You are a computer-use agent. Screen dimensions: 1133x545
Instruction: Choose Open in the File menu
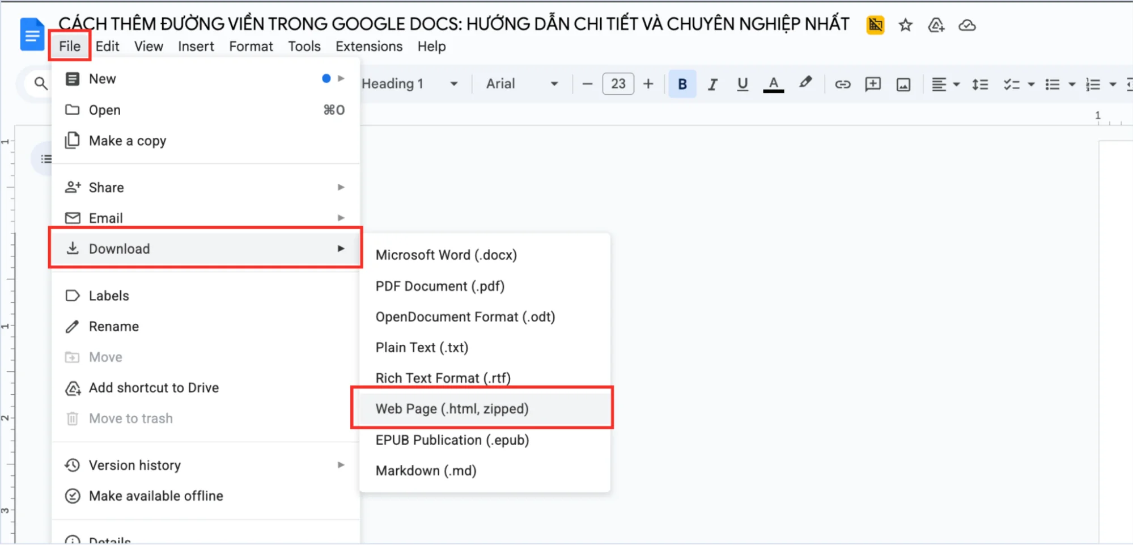point(205,110)
